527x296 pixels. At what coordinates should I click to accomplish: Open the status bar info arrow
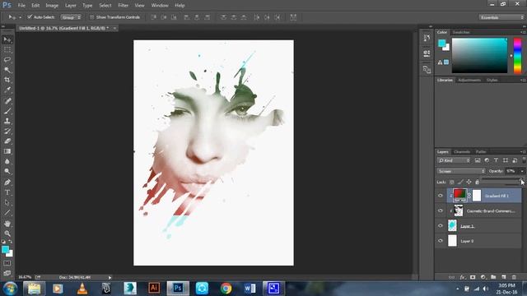click(x=110, y=278)
